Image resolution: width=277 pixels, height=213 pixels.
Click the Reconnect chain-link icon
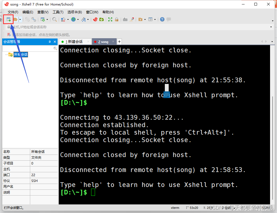click(x=34, y=19)
